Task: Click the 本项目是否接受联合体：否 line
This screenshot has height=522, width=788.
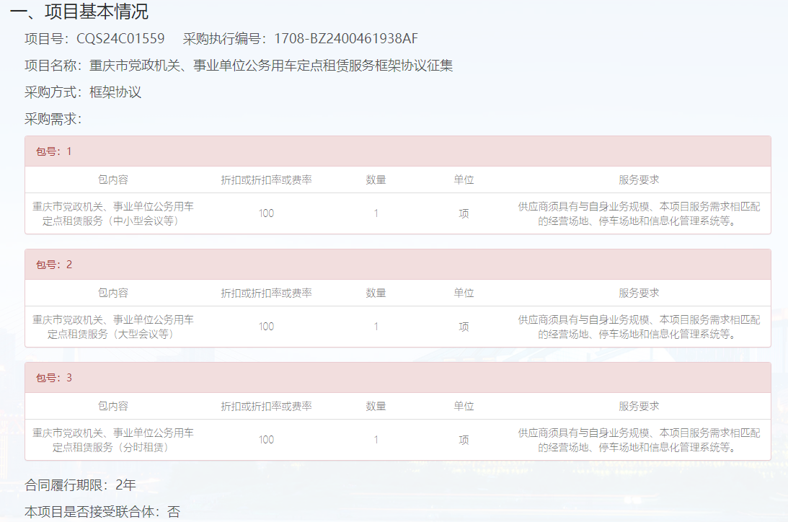Action: coord(102,512)
